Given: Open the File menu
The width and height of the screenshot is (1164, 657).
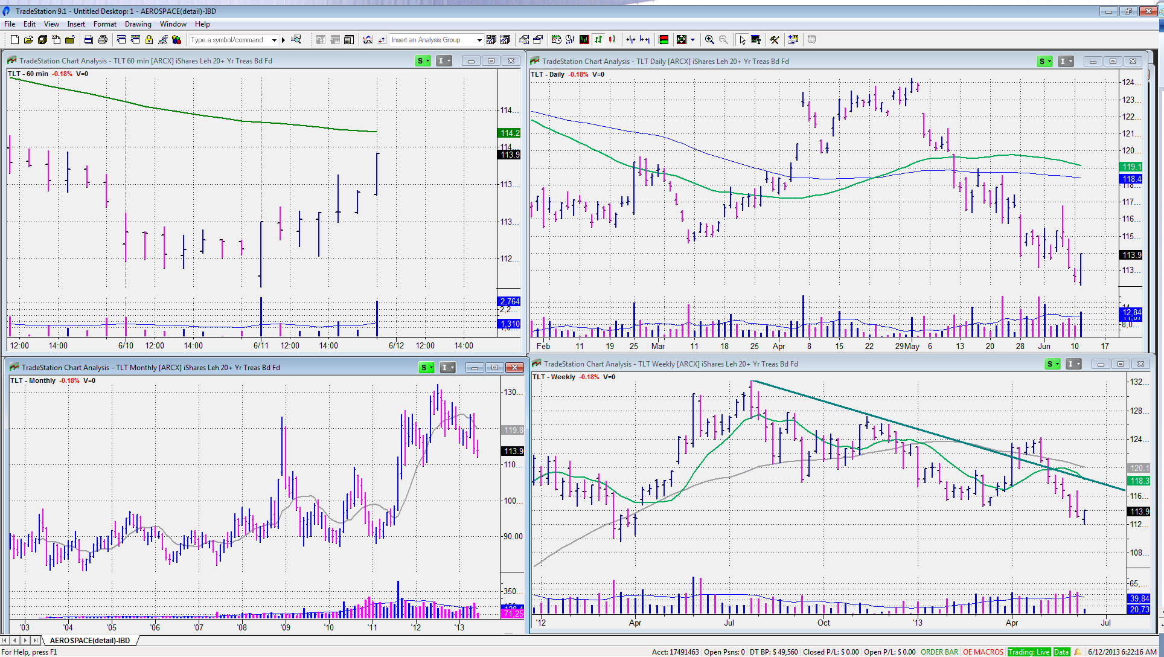Looking at the screenshot, I should (10, 24).
